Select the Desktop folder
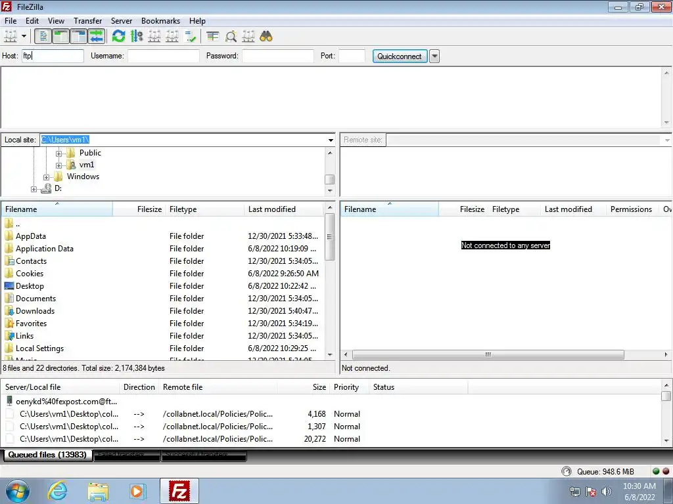 pyautogui.click(x=30, y=286)
